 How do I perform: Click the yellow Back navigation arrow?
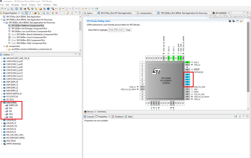(83, 9)
